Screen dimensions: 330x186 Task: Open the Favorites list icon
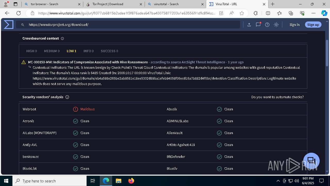(x=279, y=13)
